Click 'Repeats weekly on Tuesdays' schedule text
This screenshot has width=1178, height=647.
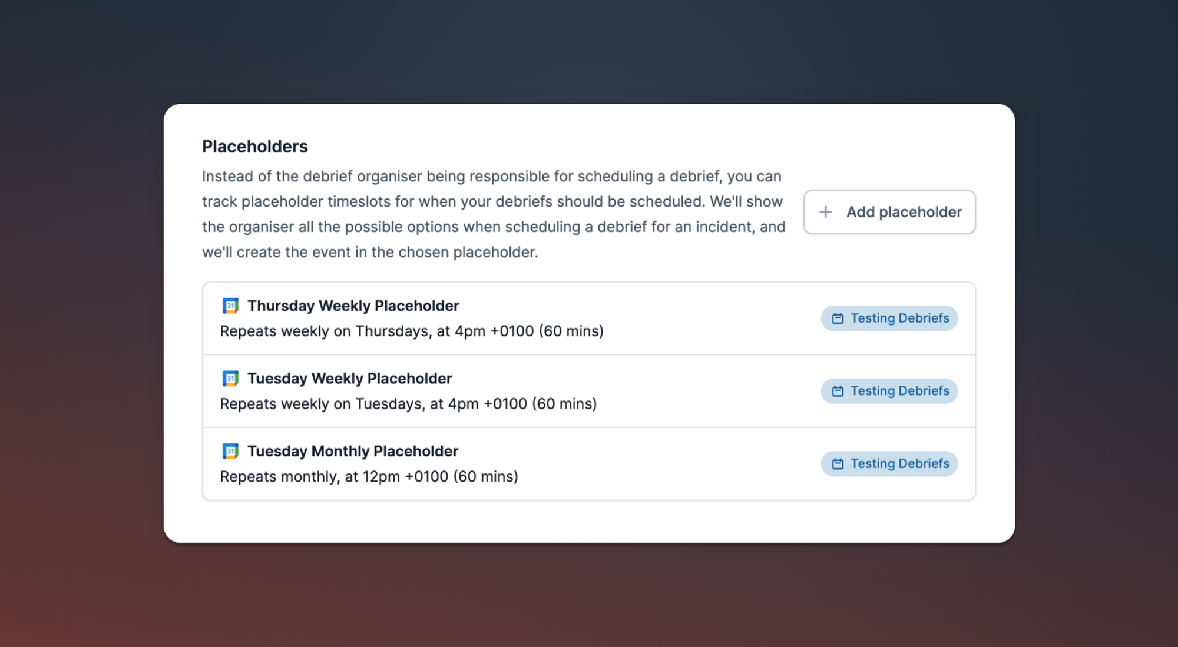point(408,404)
